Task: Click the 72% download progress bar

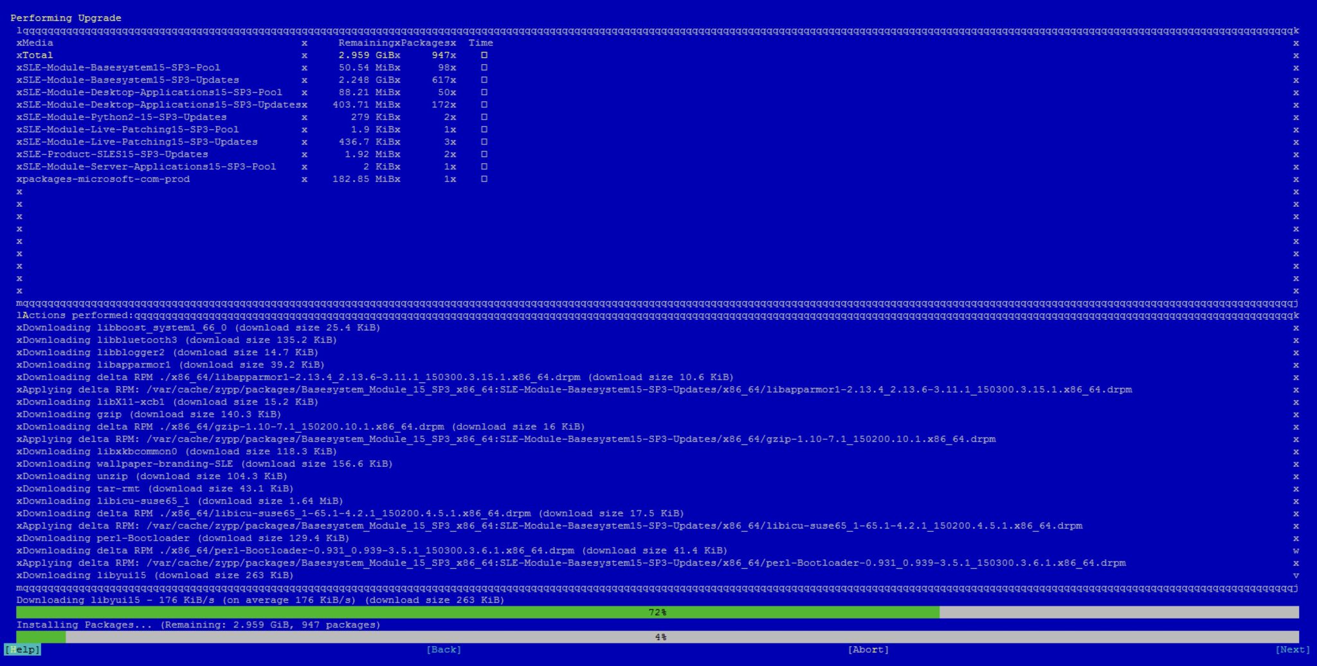Action: pos(657,612)
